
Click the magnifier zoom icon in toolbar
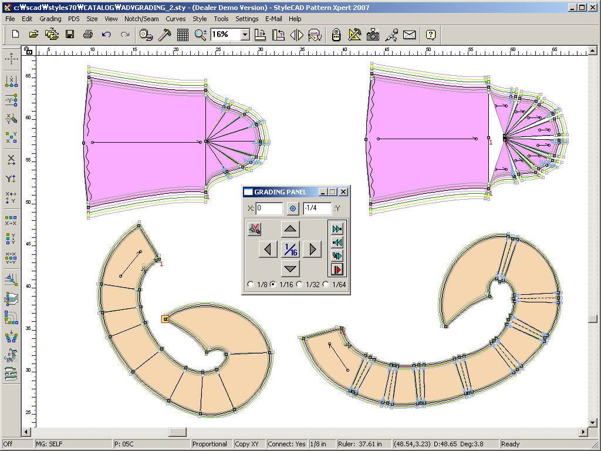[x=201, y=35]
